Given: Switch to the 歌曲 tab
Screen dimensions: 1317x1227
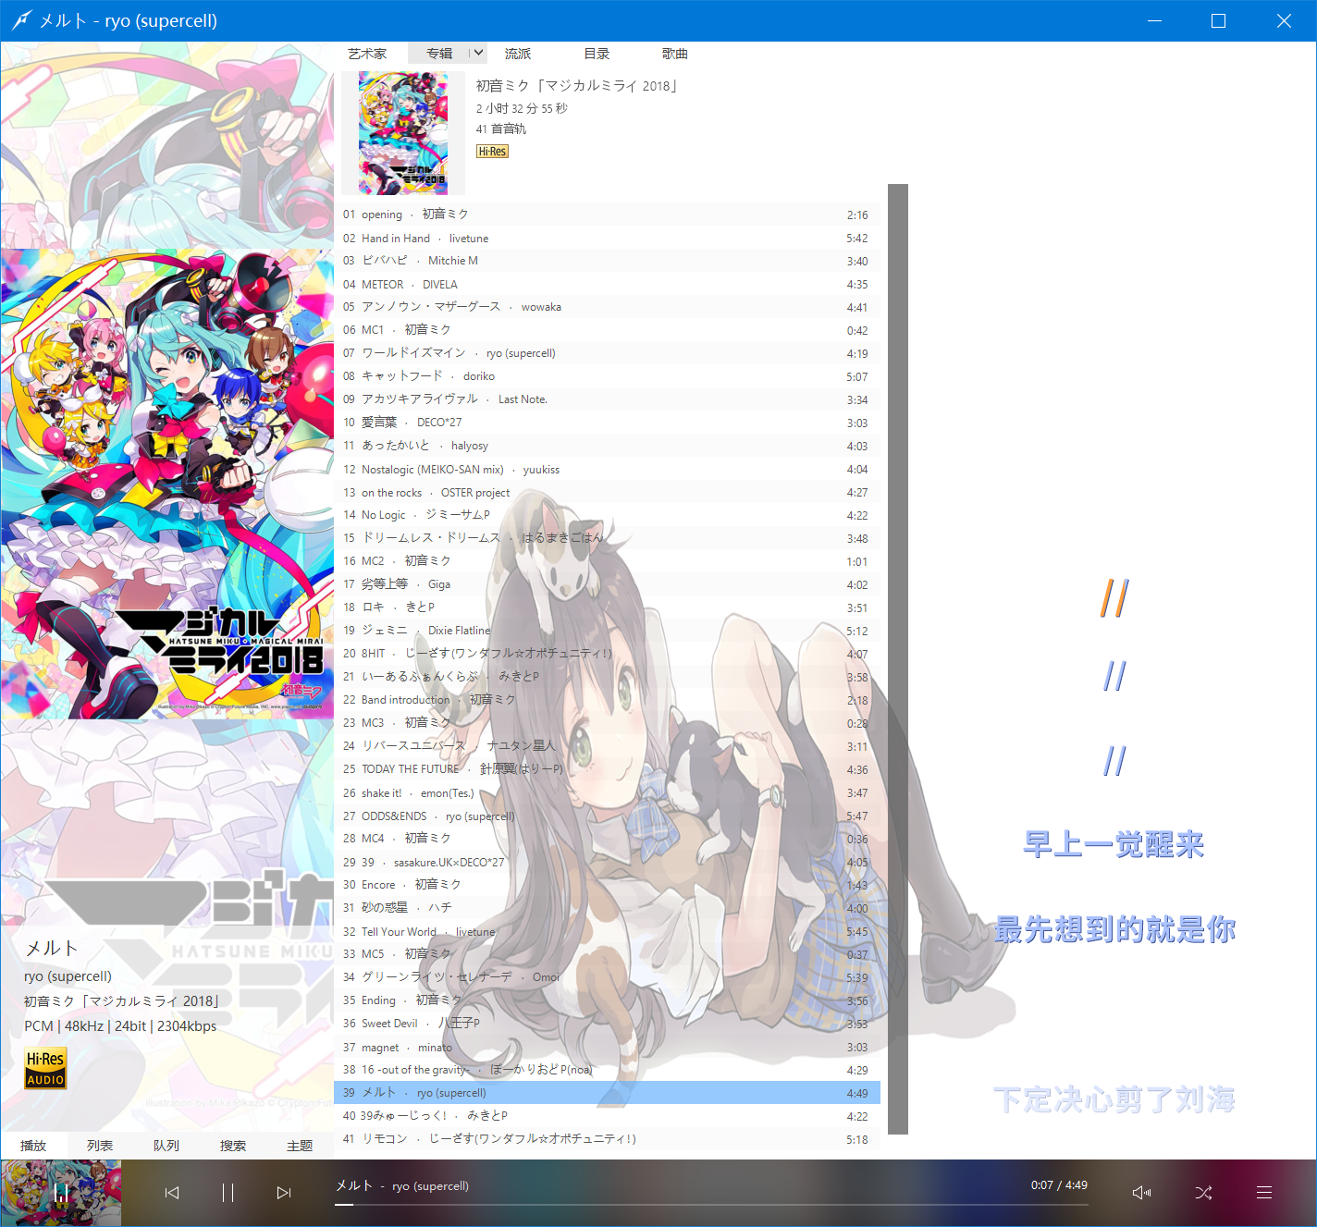Looking at the screenshot, I should click(675, 54).
